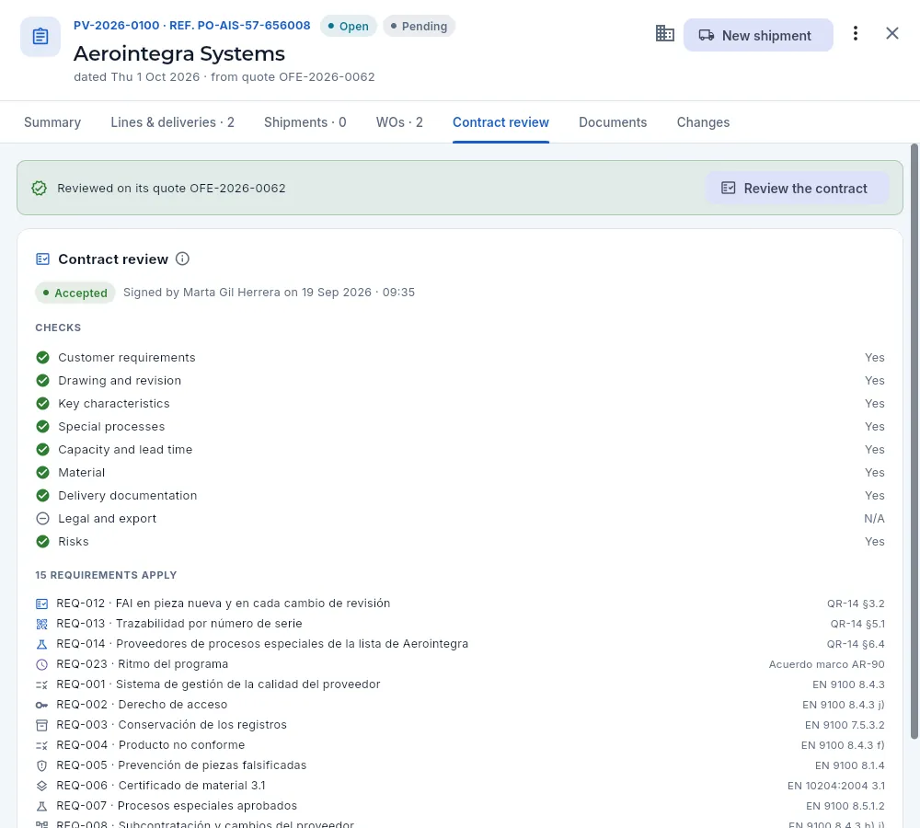
Task: Click the Review the contract button
Action: (x=796, y=189)
